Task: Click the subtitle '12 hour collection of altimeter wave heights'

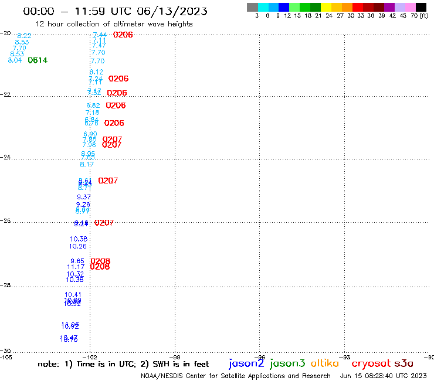Action: click(114, 24)
